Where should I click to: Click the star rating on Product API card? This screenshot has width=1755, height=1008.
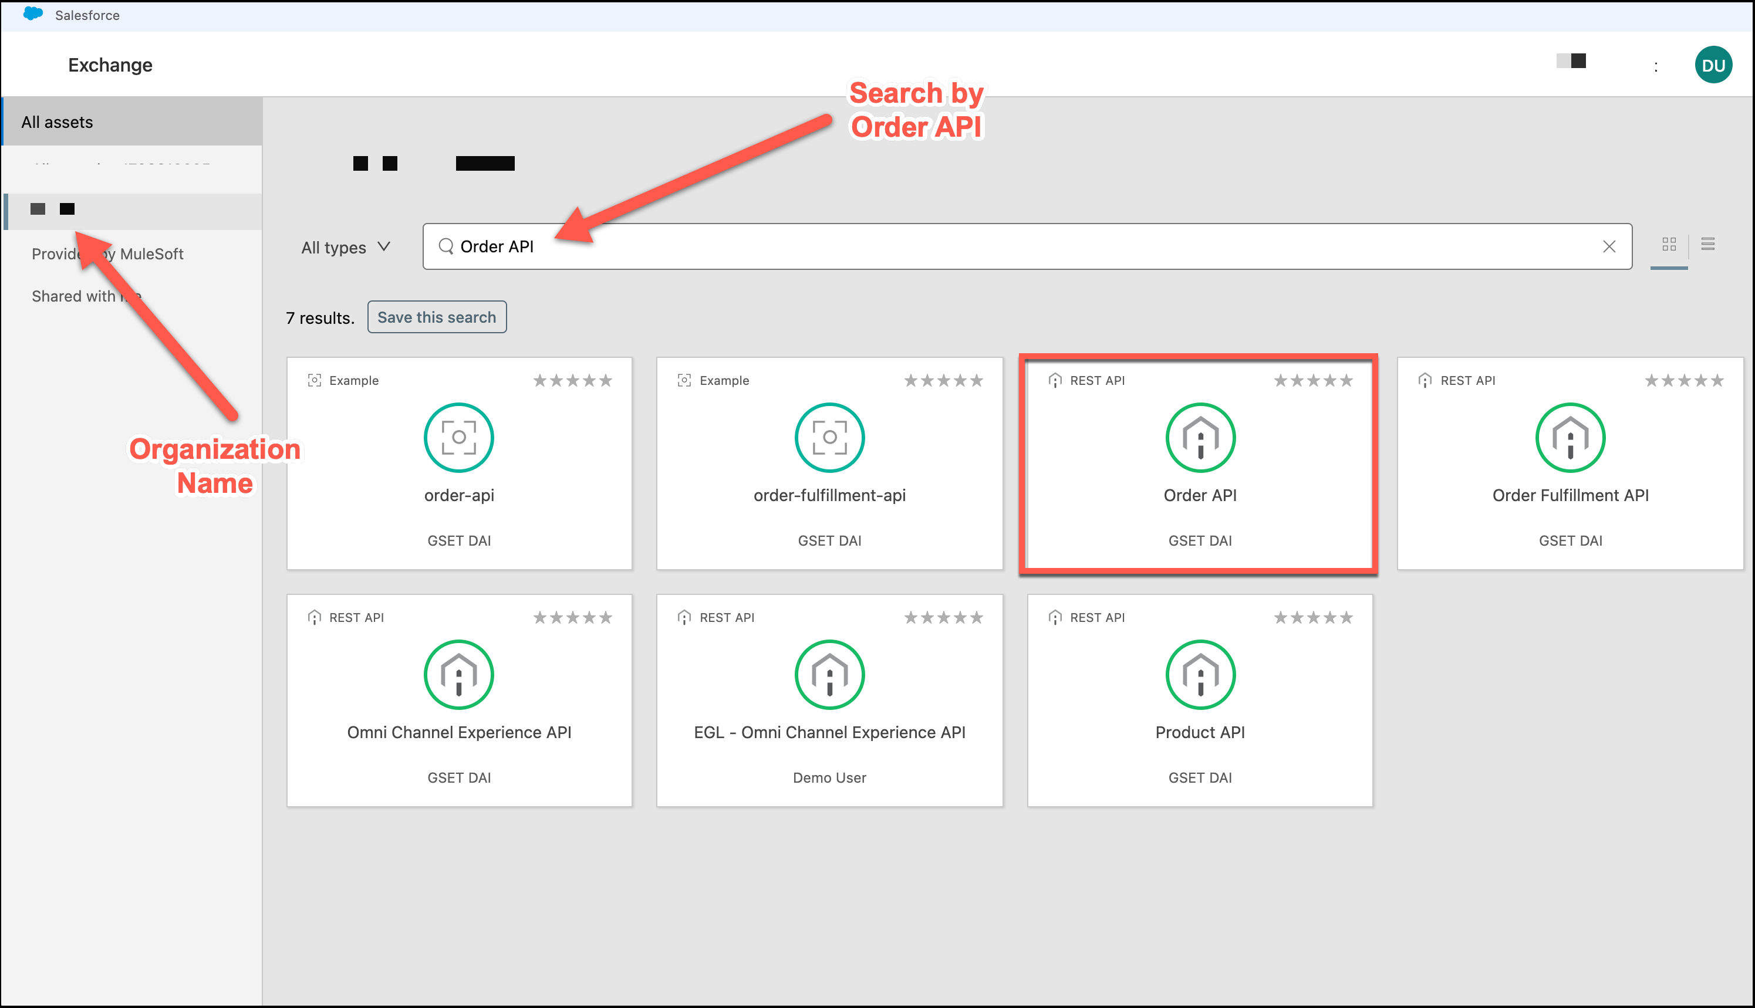tap(1313, 617)
